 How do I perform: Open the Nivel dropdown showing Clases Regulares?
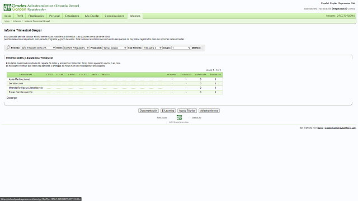[x=76, y=48]
